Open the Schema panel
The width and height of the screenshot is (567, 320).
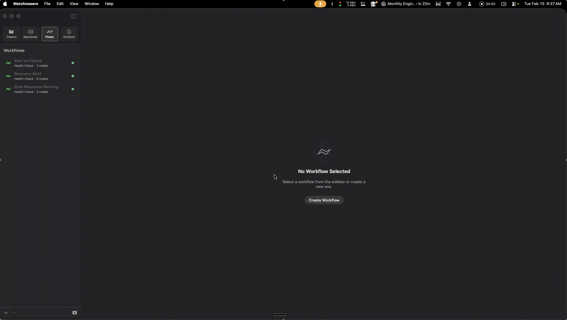click(69, 34)
